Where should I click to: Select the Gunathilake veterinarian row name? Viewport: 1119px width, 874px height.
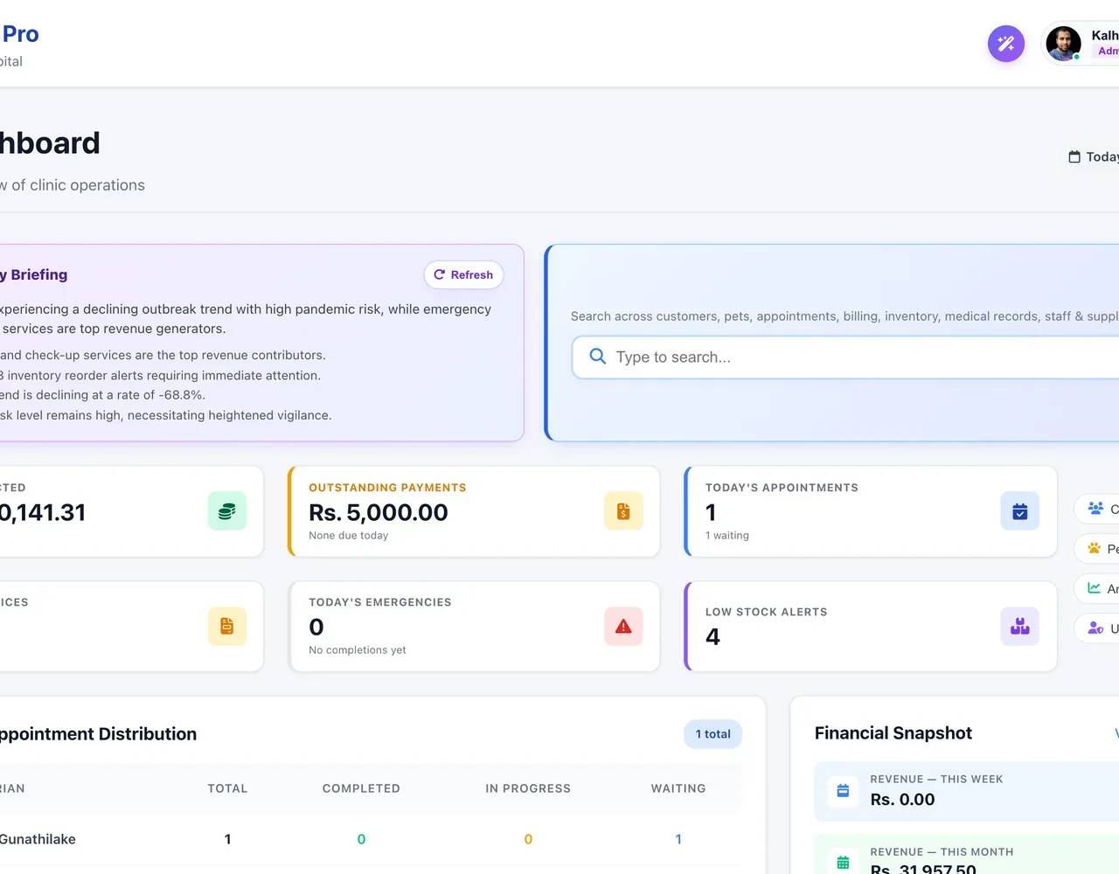38,839
